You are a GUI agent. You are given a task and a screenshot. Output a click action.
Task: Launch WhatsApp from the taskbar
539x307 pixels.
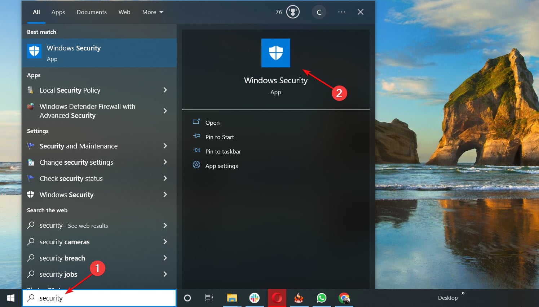[x=321, y=298]
